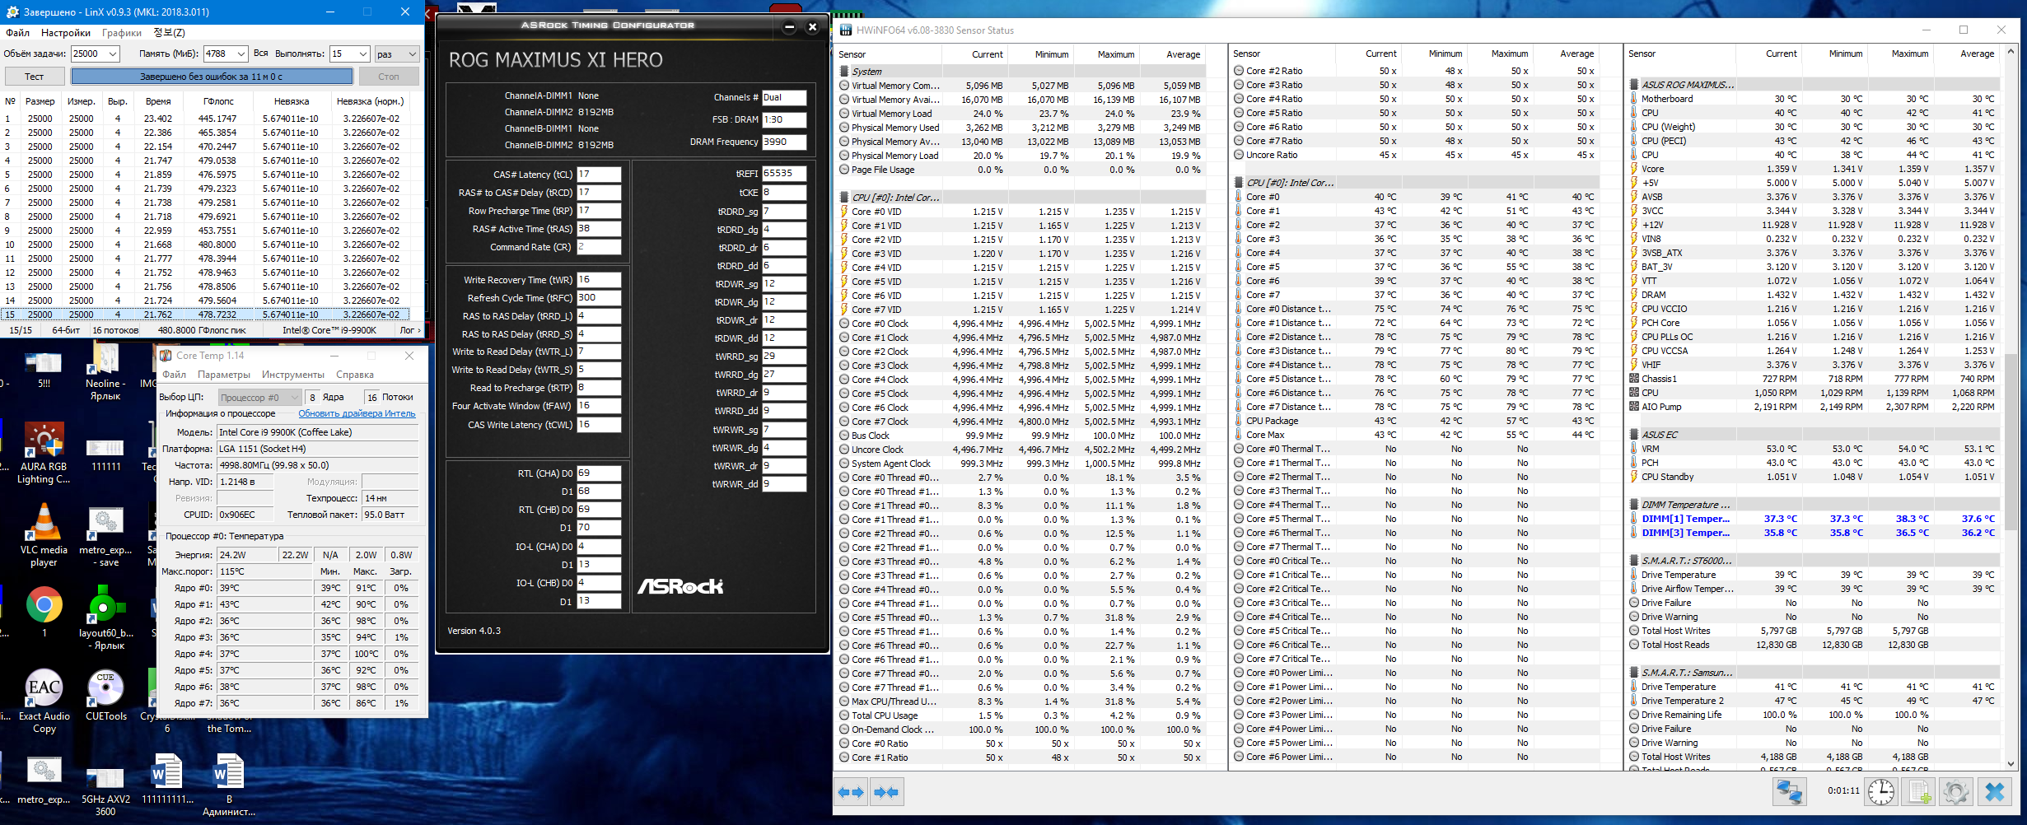Select the 111111 image file on the desktop
This screenshot has width=2027, height=825.
point(105,454)
